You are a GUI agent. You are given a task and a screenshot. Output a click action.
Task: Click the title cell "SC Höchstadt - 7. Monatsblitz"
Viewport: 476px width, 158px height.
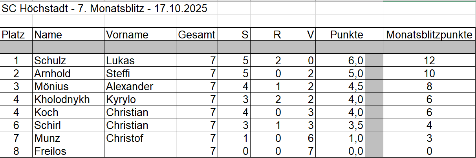click(x=104, y=9)
